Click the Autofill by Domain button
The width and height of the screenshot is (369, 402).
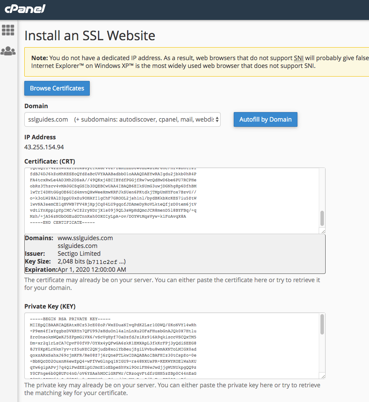[x=265, y=119]
